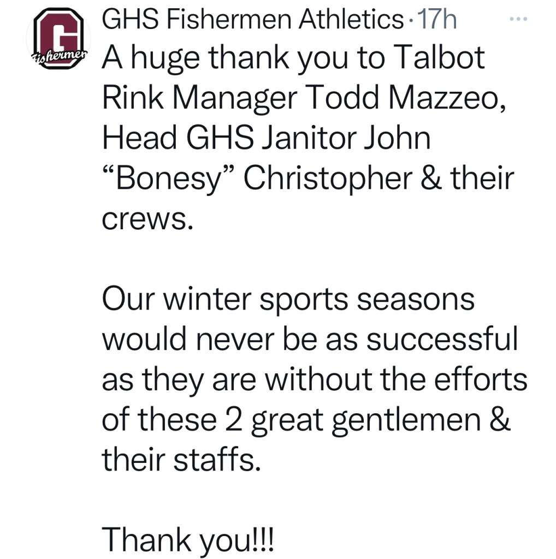
Task: Click the word "crews." ending the first paragraph
Action: [147, 218]
